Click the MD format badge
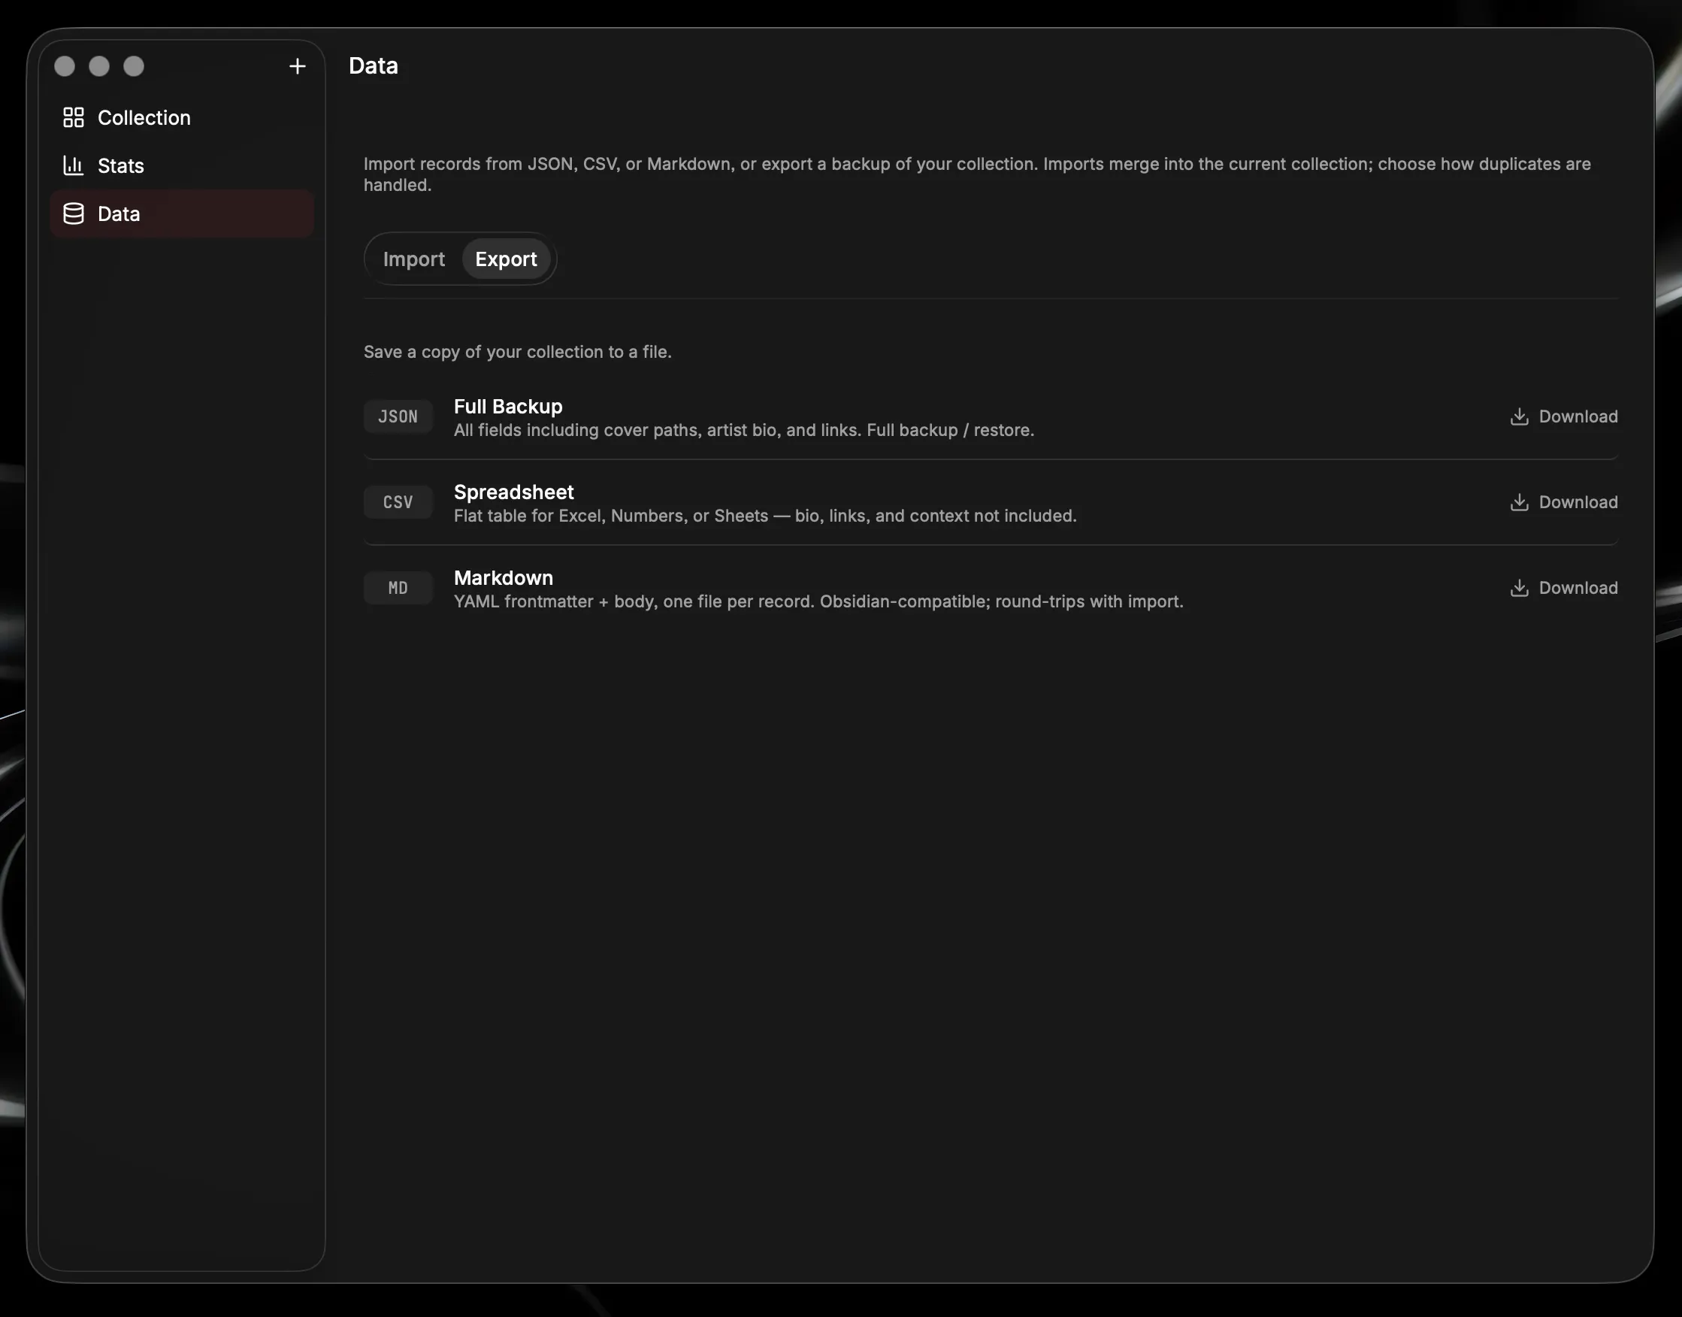This screenshot has height=1317, width=1682. click(x=398, y=588)
